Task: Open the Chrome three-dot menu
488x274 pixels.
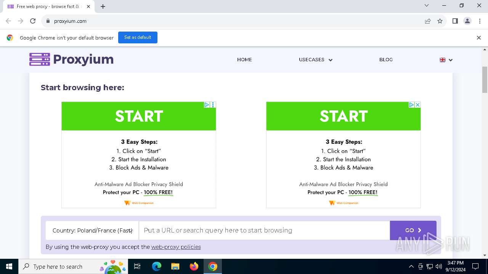Action: 479,21
